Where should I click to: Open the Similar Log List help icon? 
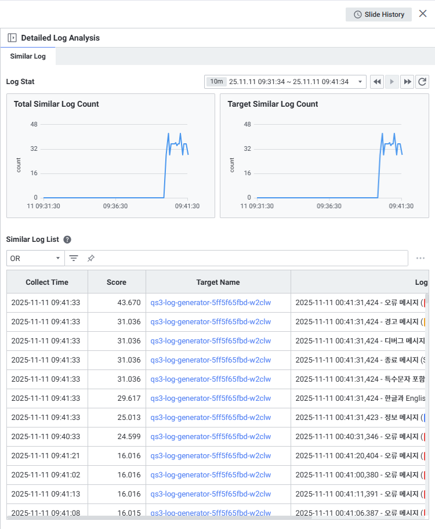pyautogui.click(x=67, y=240)
